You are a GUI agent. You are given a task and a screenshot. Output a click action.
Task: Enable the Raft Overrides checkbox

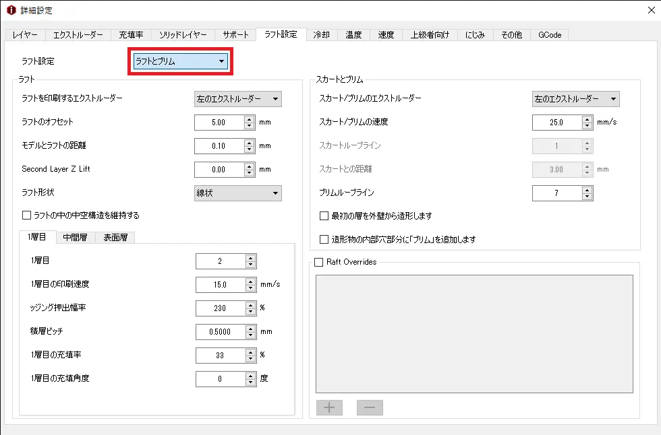pyautogui.click(x=319, y=262)
